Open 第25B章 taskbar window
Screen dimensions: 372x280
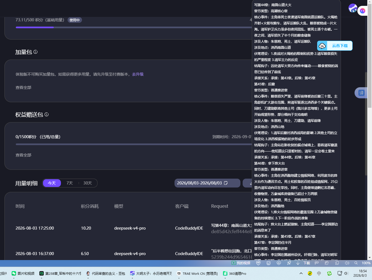(x=60, y=273)
